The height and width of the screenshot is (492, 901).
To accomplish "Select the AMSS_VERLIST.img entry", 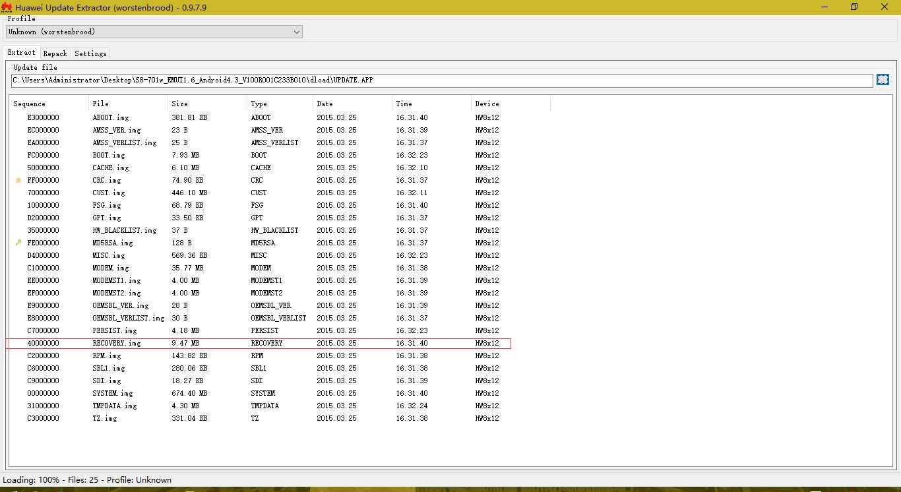I will pos(125,142).
